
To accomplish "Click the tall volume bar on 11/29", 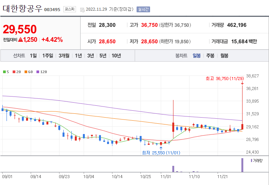I will tap(242, 165).
